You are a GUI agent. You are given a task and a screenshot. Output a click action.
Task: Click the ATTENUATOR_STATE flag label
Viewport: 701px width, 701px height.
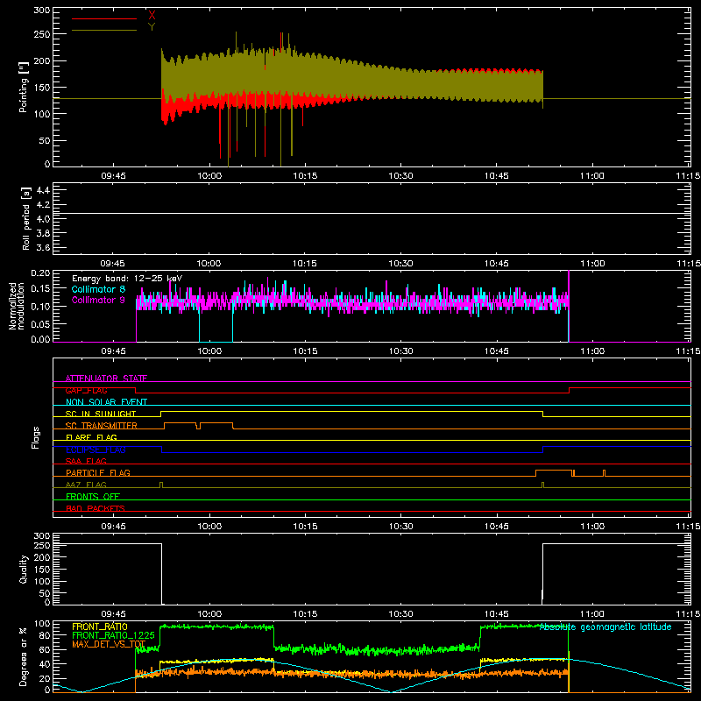pos(106,379)
